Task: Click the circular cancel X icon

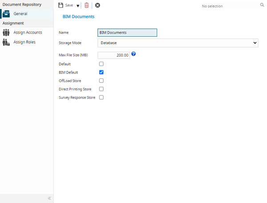Action: point(97,5)
